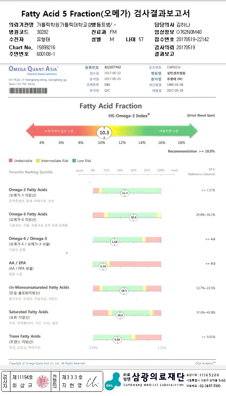
Task: Click the OQA Analytics footer text
Action: pos(205,363)
